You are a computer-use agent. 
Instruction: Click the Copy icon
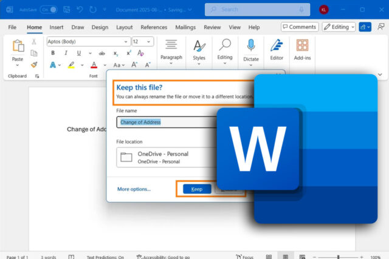(x=34, y=53)
